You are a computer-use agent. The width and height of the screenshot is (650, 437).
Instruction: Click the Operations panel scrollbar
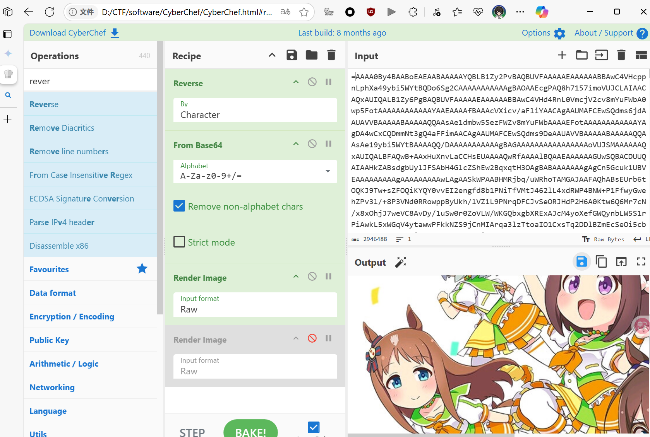pos(159,178)
